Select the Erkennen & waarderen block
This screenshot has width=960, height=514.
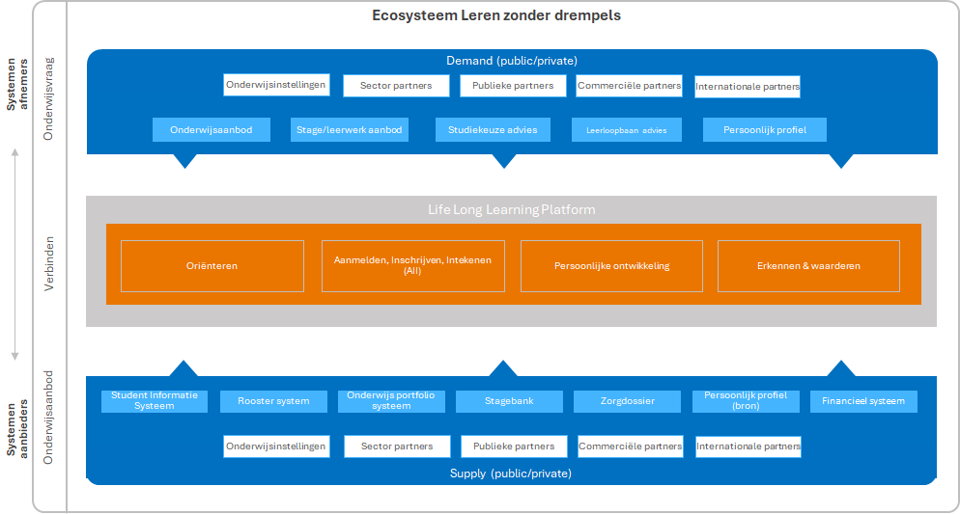point(808,266)
